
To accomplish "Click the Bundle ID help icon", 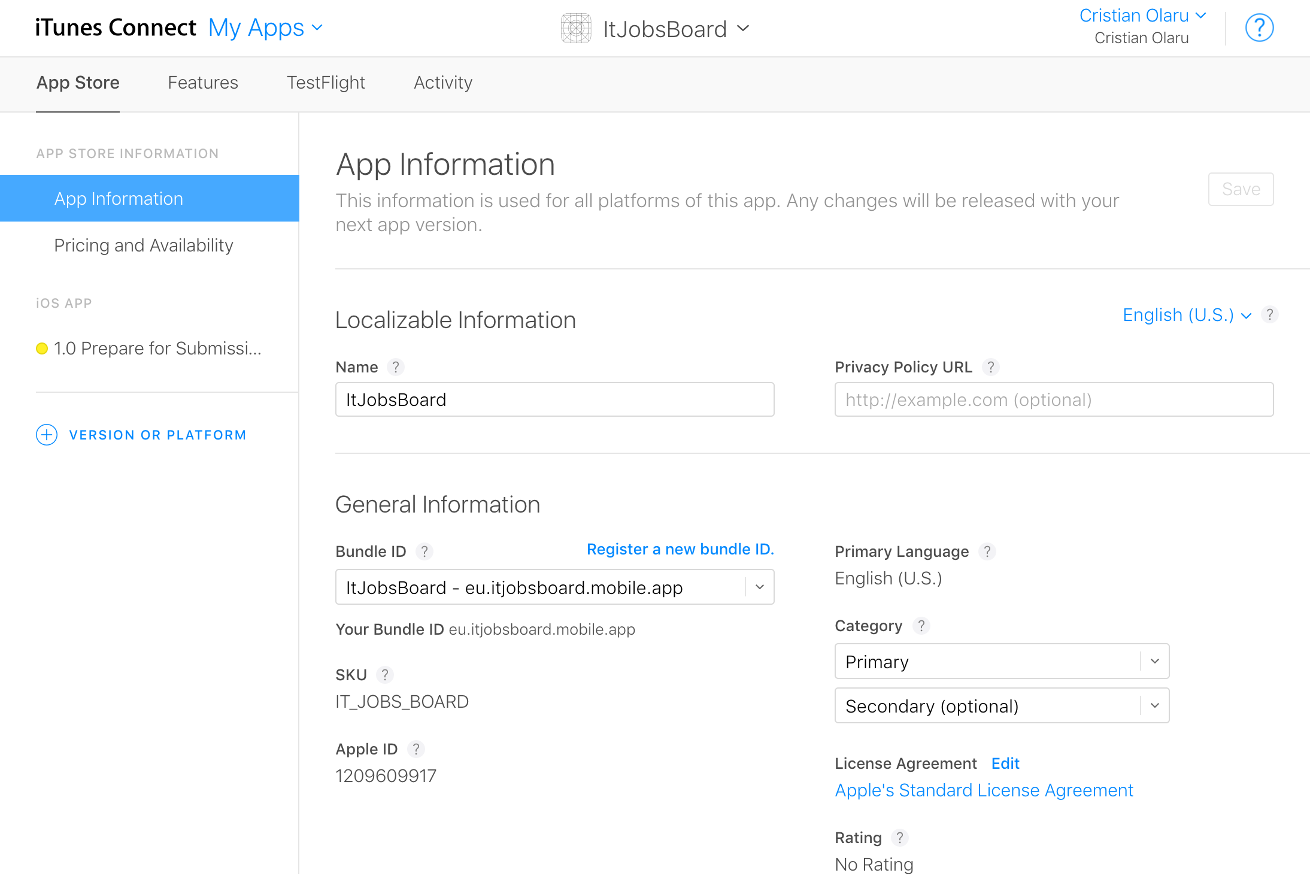I will tap(425, 551).
